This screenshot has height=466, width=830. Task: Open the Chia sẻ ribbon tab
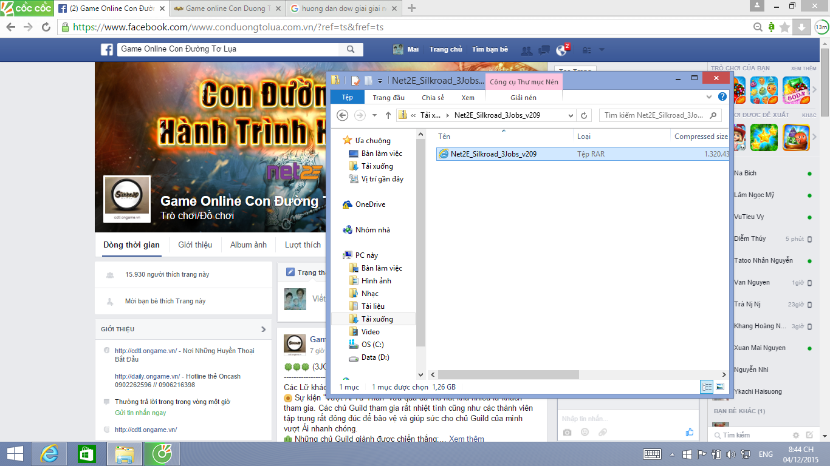coord(433,98)
